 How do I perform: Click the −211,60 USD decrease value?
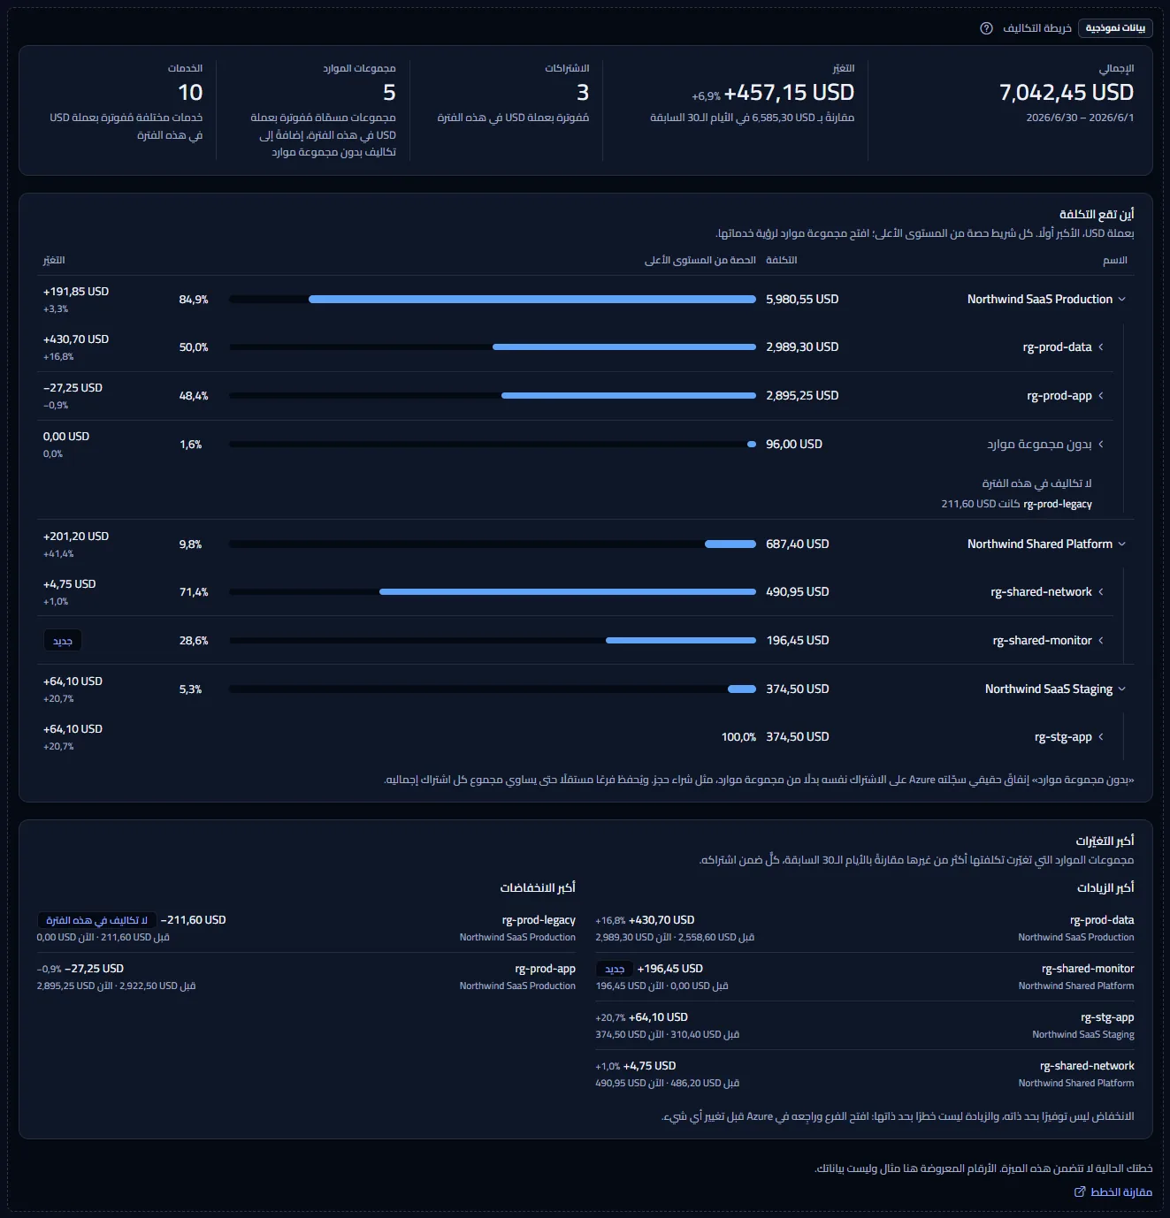[x=194, y=920]
